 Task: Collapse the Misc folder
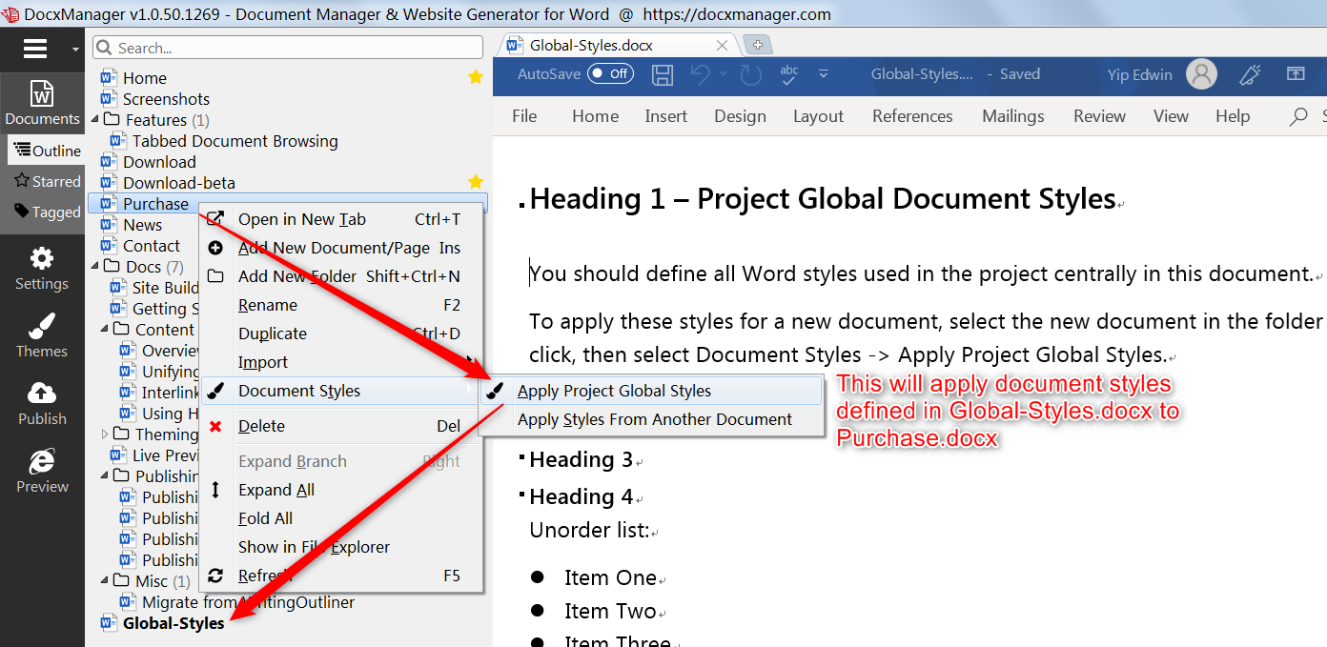coord(105,581)
